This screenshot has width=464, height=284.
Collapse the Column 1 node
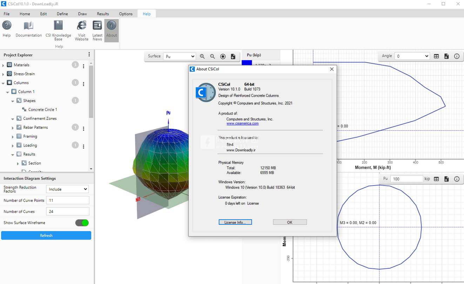[8, 92]
